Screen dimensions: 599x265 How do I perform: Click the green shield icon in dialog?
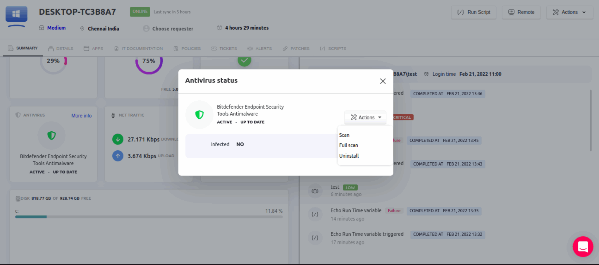tap(199, 115)
